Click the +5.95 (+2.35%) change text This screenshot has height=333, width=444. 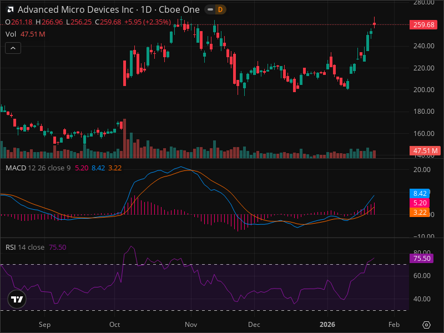(148, 22)
